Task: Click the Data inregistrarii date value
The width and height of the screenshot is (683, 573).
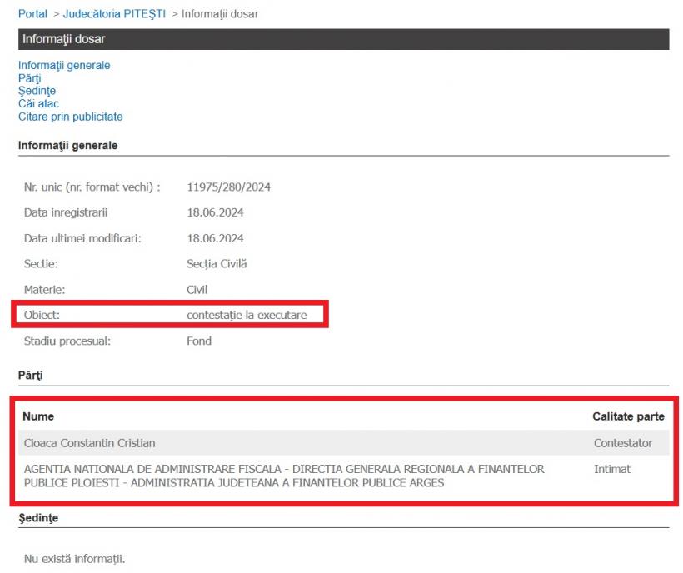Action: click(215, 212)
